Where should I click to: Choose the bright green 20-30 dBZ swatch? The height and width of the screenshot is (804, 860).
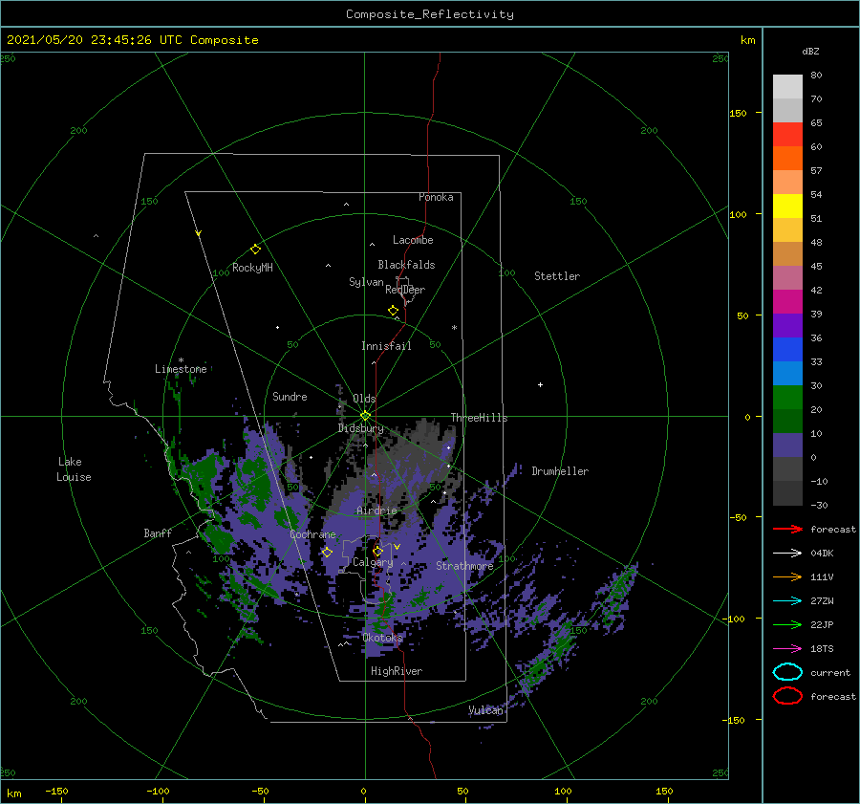[x=787, y=397]
